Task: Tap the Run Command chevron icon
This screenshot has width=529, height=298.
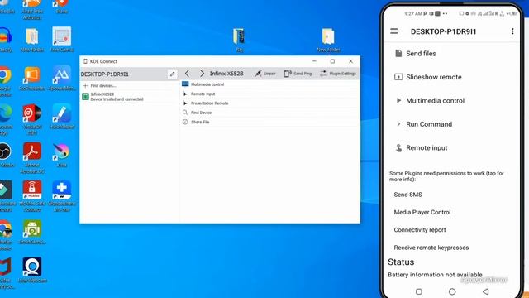Action: 398,124
